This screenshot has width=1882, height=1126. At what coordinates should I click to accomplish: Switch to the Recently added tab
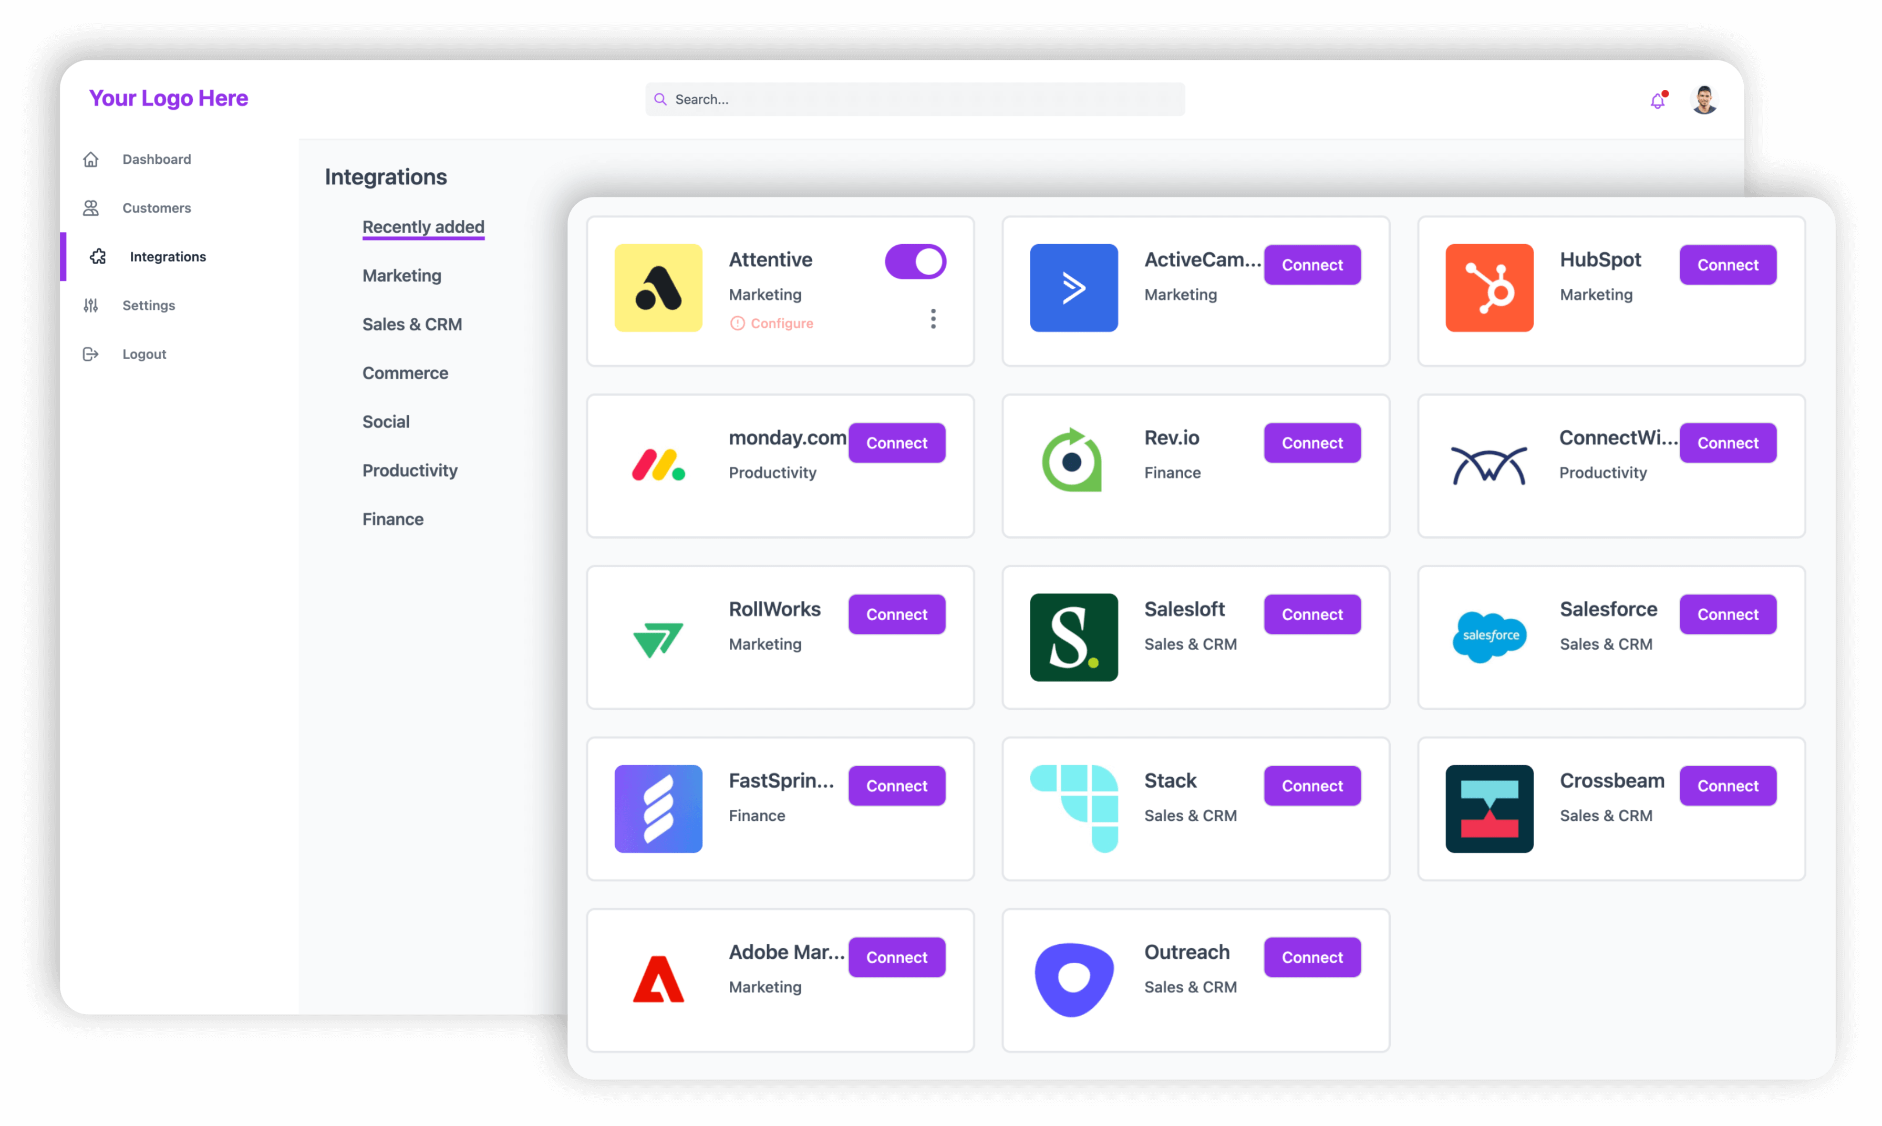pyautogui.click(x=423, y=227)
